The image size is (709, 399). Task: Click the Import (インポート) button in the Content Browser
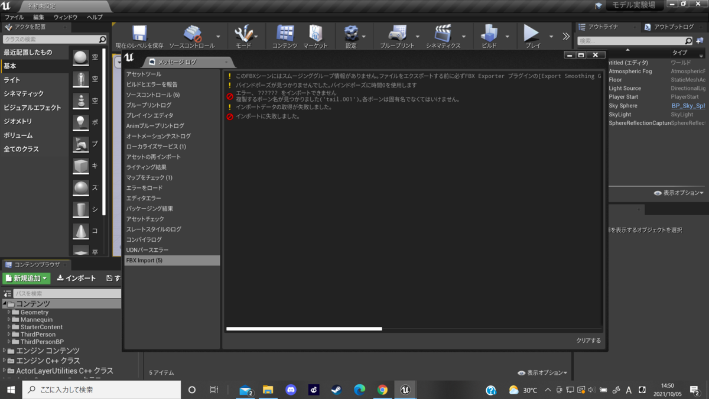(x=76, y=278)
